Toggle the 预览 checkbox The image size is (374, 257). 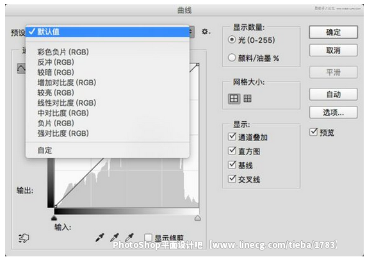pos(313,132)
